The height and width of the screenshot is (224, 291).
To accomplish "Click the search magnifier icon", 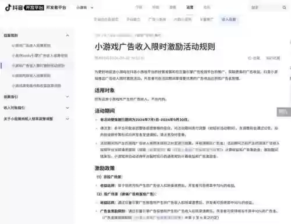I will click(284, 8).
